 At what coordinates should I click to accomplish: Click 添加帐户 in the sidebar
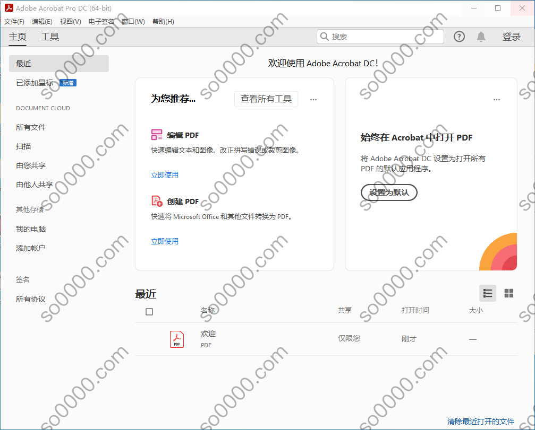coord(31,248)
